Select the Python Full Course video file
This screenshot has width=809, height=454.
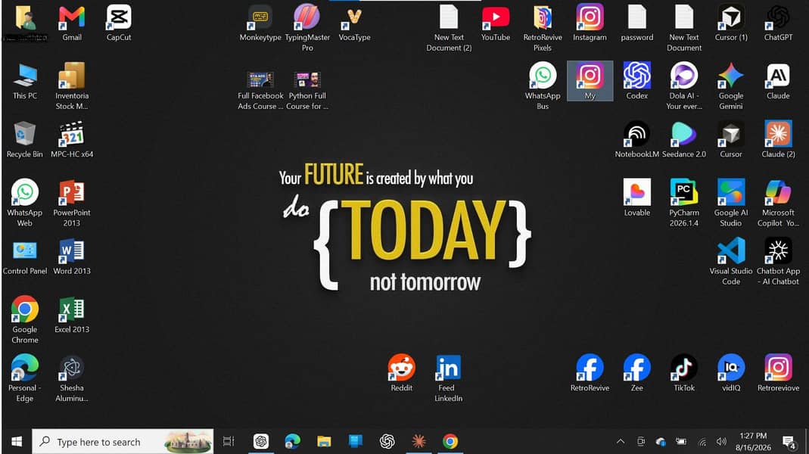coord(307,91)
